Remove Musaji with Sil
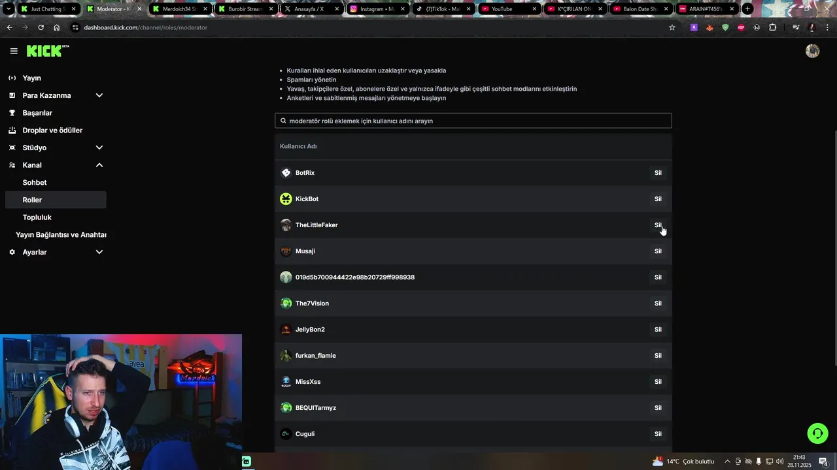 [658, 251]
